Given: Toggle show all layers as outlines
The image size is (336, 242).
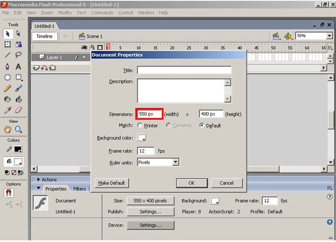Looking at the screenshot, I should (x=100, y=47).
